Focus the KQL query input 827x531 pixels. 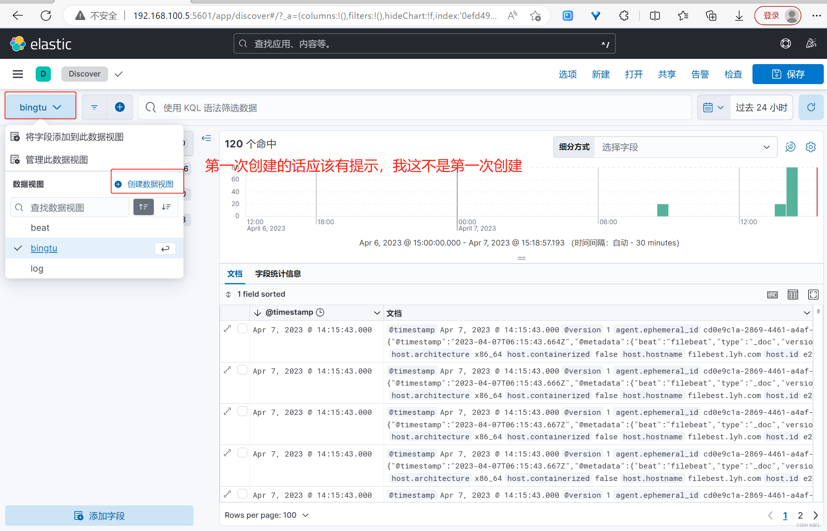[415, 107]
